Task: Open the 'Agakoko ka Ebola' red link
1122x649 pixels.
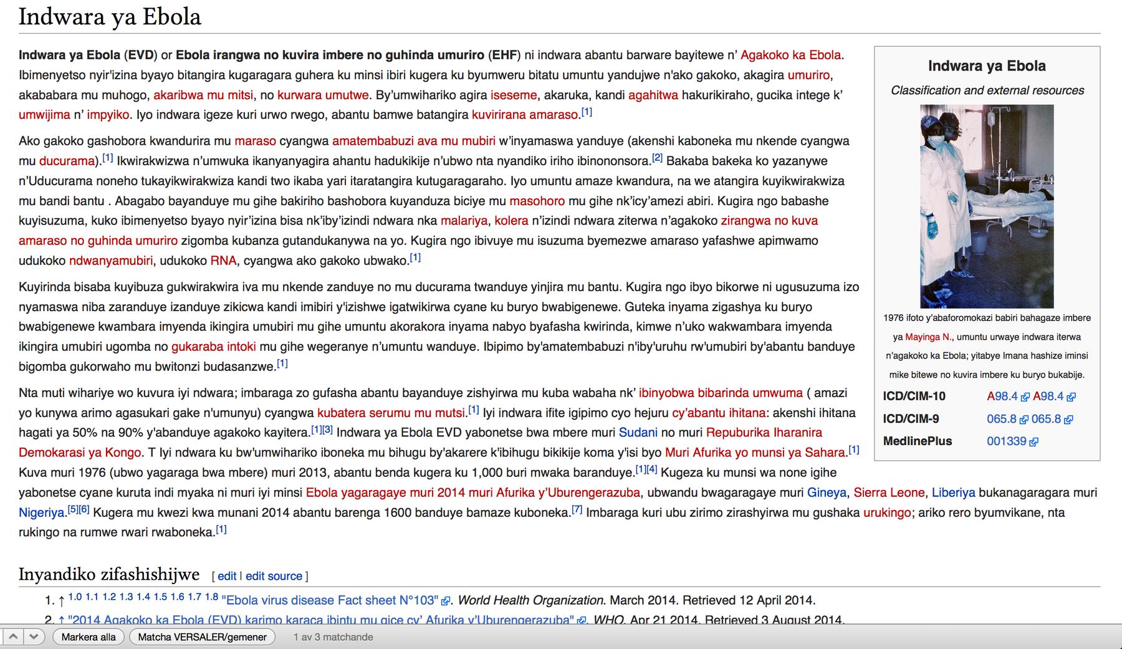Action: (790, 55)
